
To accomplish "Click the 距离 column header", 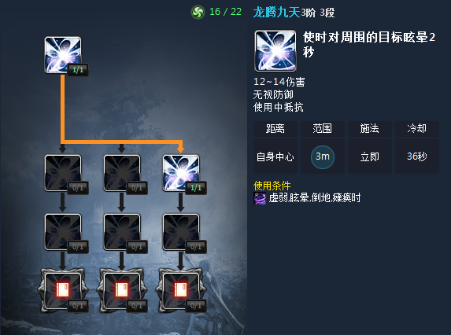I will click(275, 128).
